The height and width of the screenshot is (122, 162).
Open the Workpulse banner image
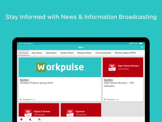(x=60, y=67)
